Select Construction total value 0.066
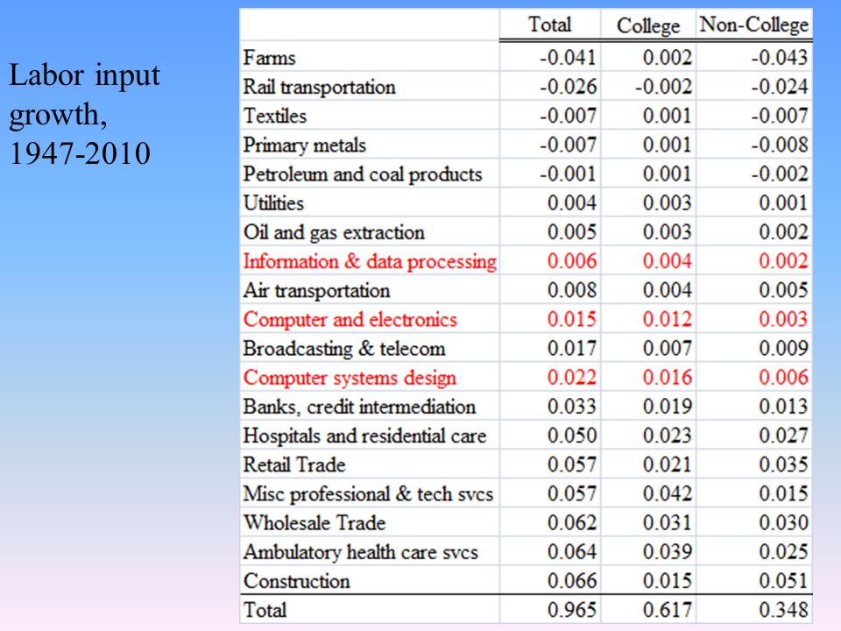This screenshot has height=631, width=841. (572, 580)
